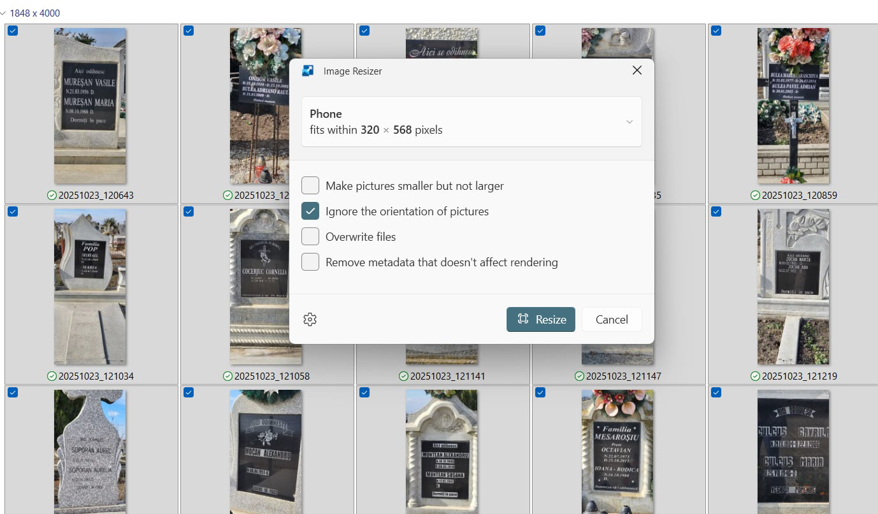The height and width of the screenshot is (514, 878).
Task: Uncheck Ignore the orientation of pictures
Action: (x=310, y=211)
